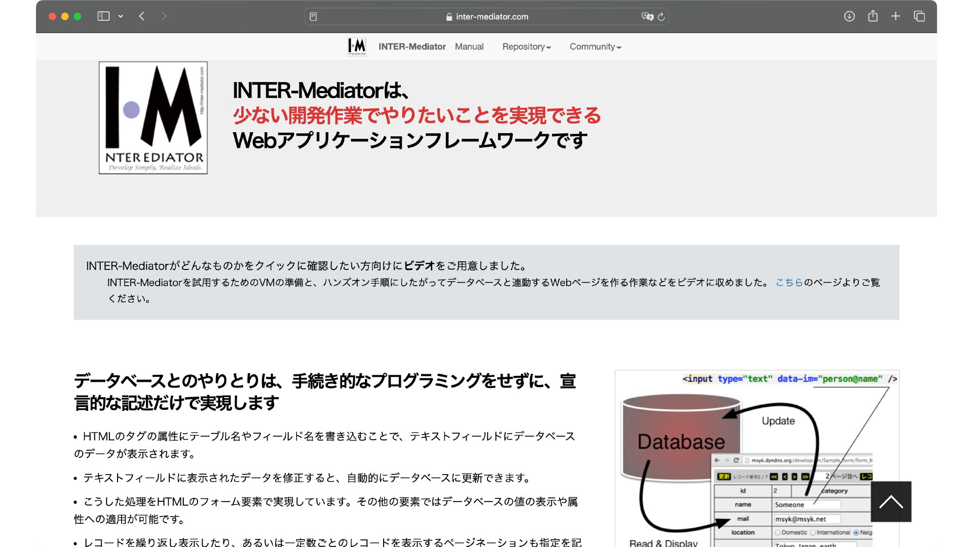
Task: Click the Database diagram image
Action: coord(757,458)
